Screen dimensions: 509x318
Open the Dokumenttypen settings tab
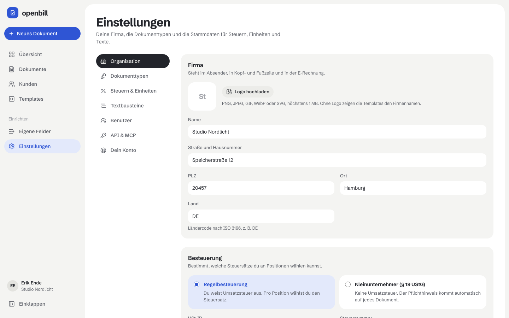pyautogui.click(x=133, y=76)
